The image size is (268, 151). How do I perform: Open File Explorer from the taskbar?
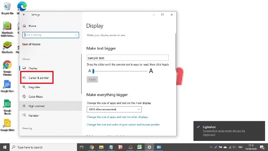click(x=101, y=147)
